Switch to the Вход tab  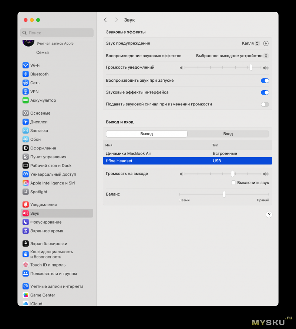(x=228, y=134)
